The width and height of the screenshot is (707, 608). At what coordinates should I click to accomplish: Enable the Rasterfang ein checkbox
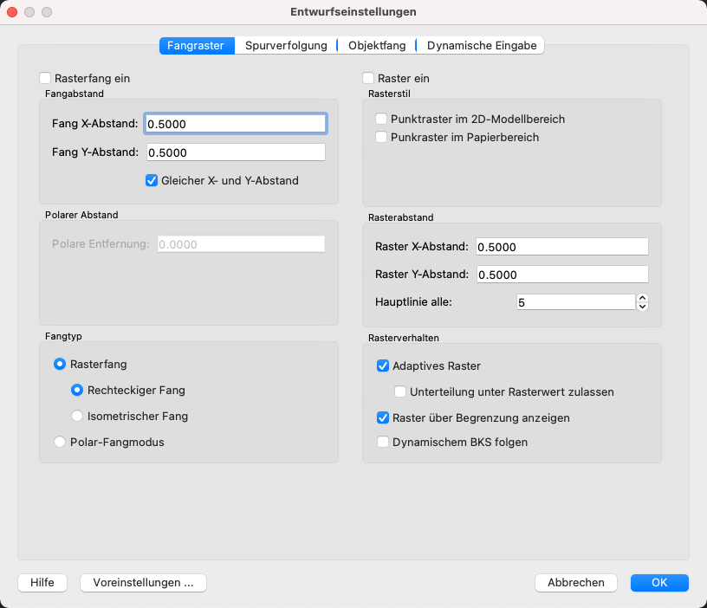point(45,78)
